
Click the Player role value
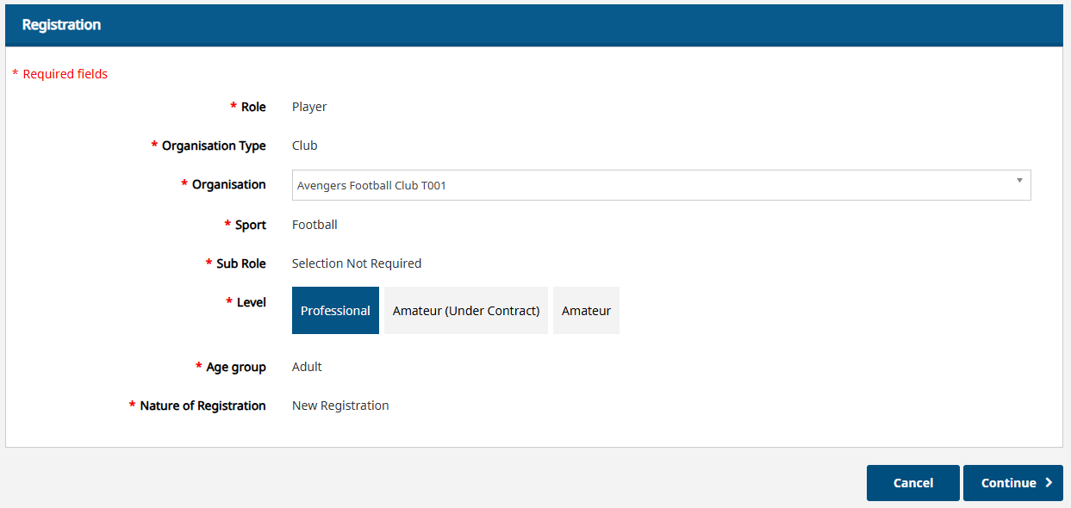[x=309, y=107]
